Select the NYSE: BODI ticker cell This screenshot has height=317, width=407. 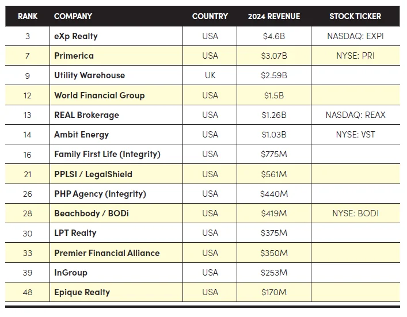[355, 213]
